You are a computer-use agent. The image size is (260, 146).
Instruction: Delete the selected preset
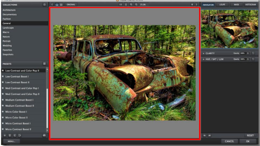click(x=10, y=135)
